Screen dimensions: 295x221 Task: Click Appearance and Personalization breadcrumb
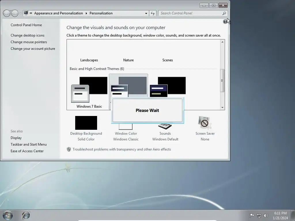(58, 13)
